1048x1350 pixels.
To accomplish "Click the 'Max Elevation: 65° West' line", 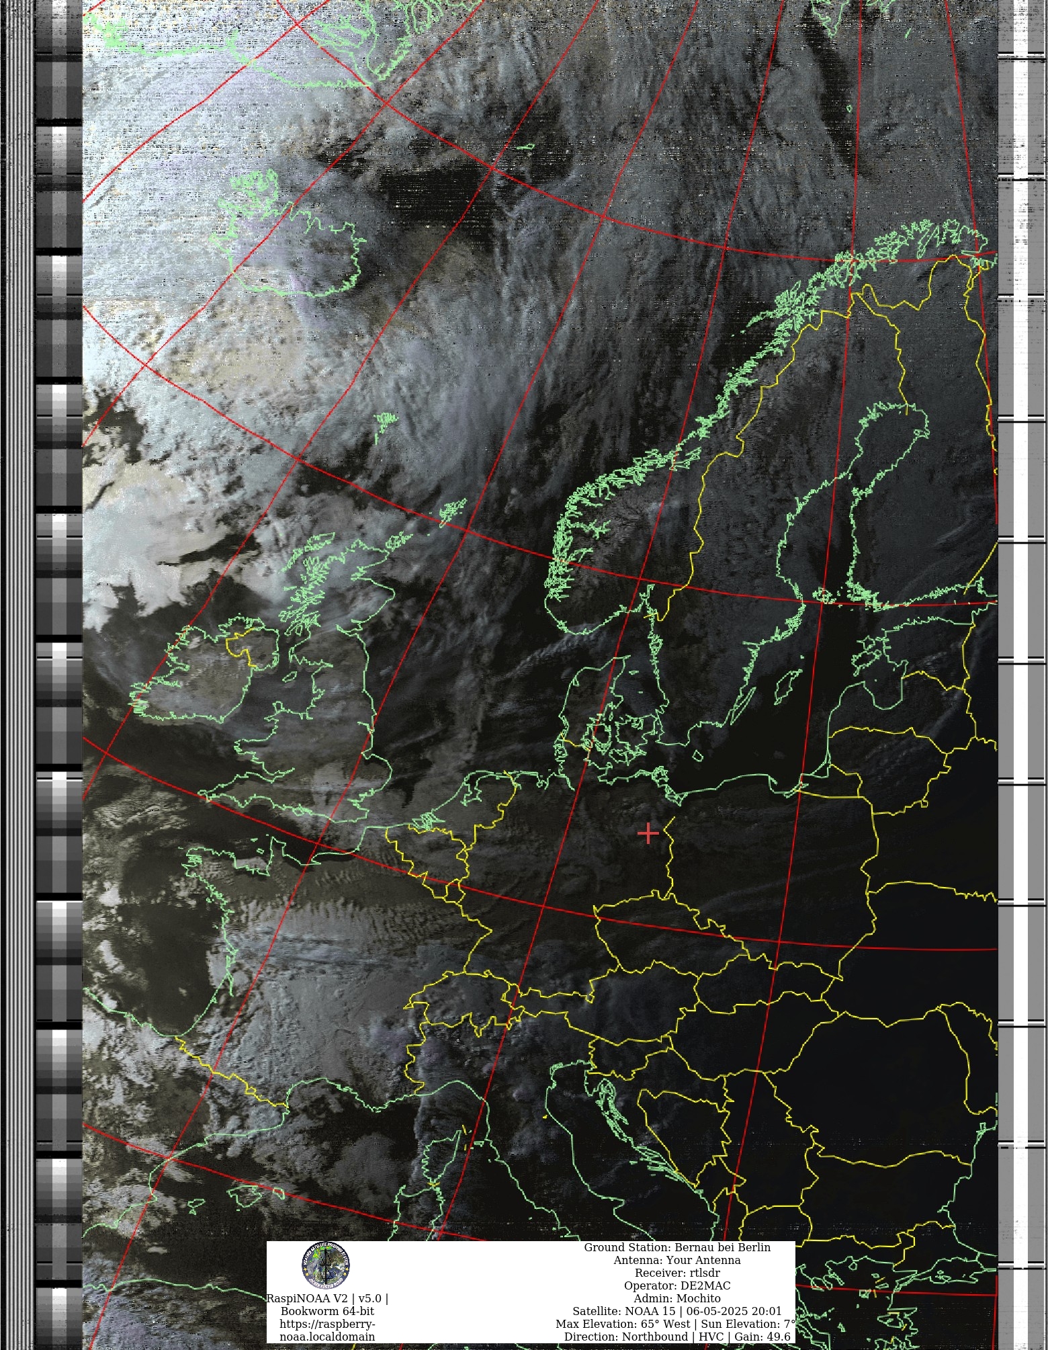I will (676, 1324).
